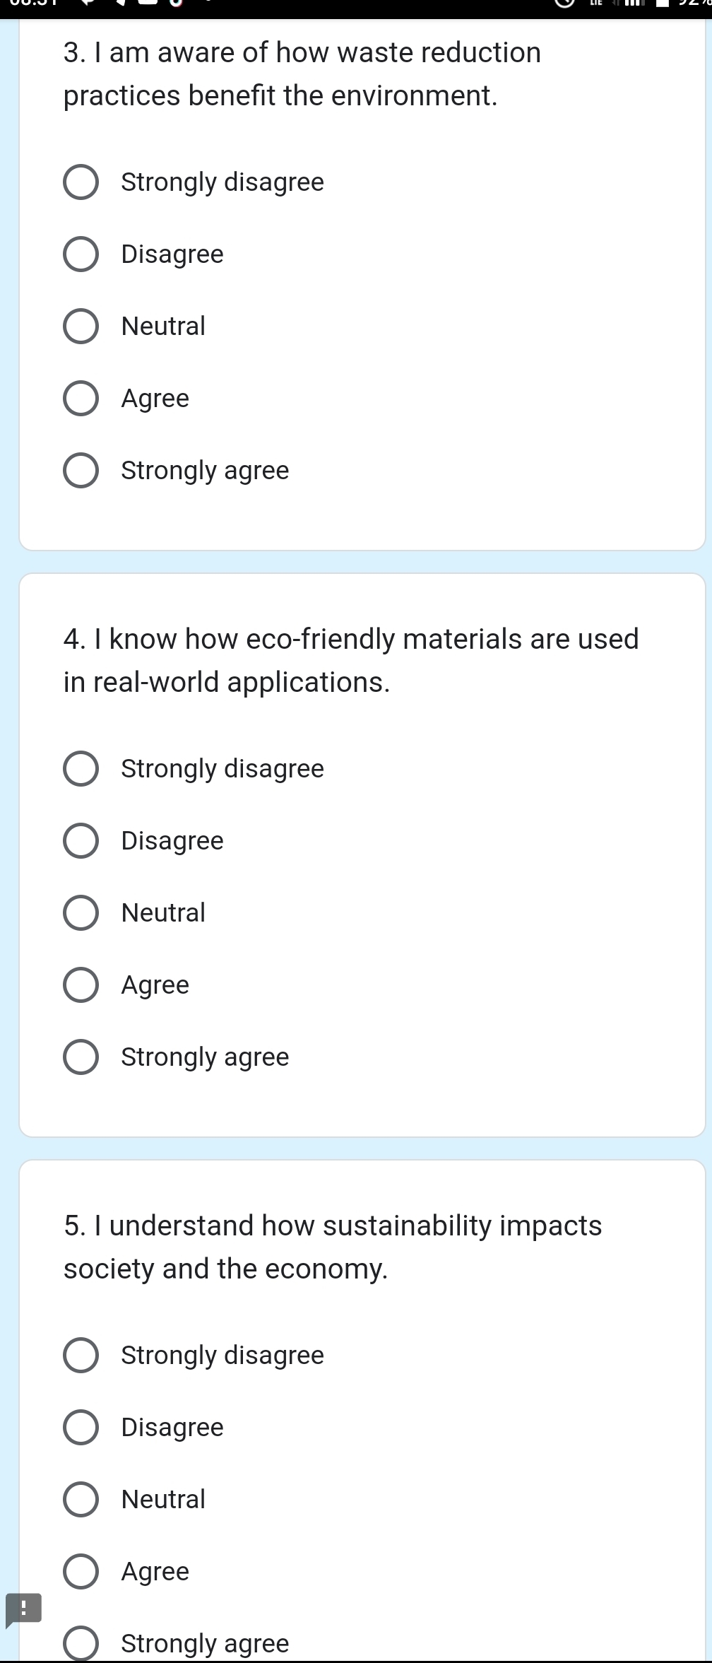Select "Neutral" for question 4

[x=81, y=912]
